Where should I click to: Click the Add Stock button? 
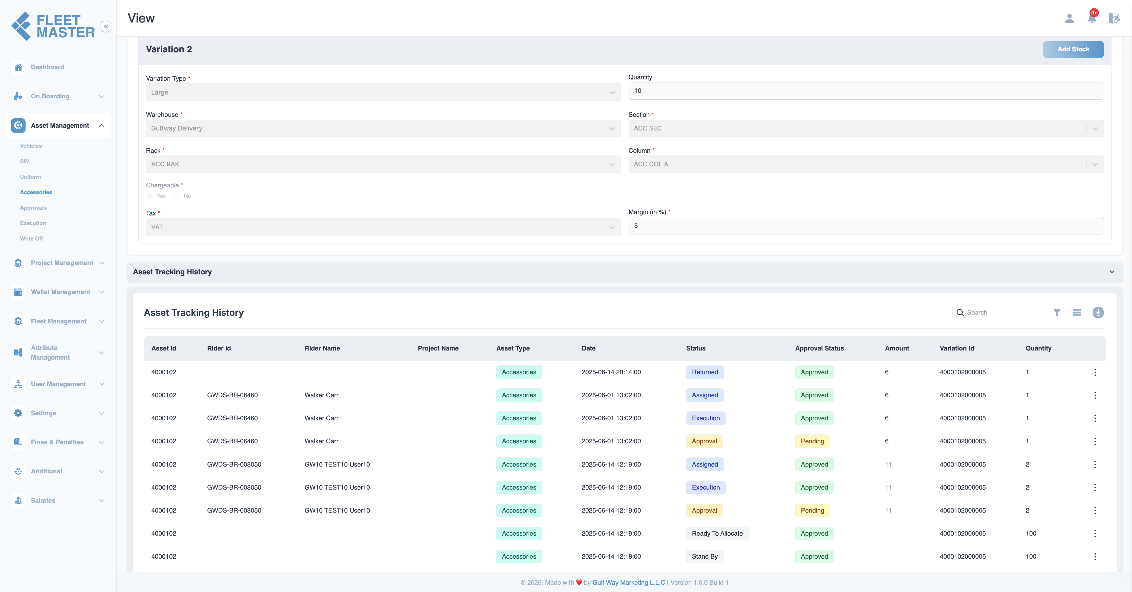(x=1073, y=49)
